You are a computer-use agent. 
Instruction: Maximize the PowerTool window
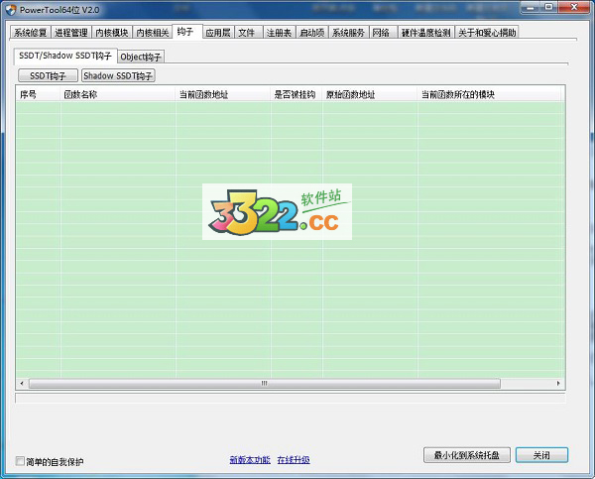pos(549,7)
